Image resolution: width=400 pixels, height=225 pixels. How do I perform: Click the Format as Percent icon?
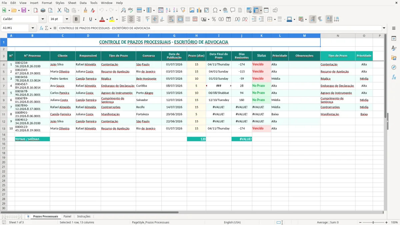point(214,19)
